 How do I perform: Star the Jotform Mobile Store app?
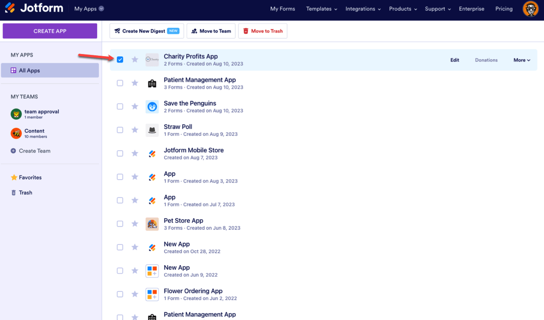135,153
